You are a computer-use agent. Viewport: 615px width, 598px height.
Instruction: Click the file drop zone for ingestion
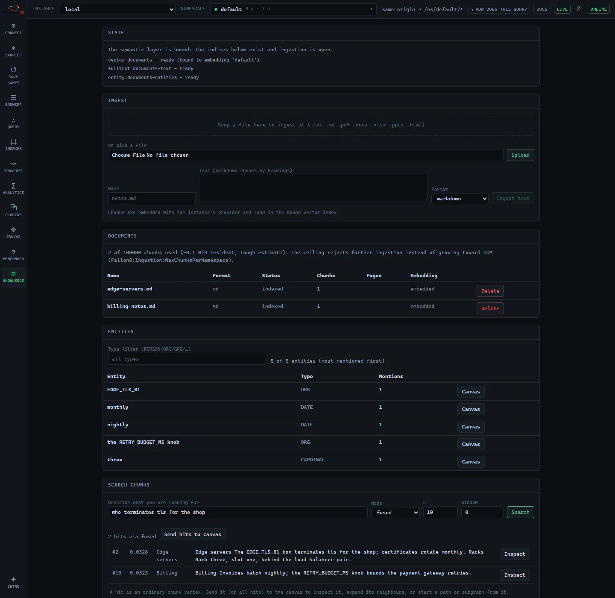click(321, 125)
